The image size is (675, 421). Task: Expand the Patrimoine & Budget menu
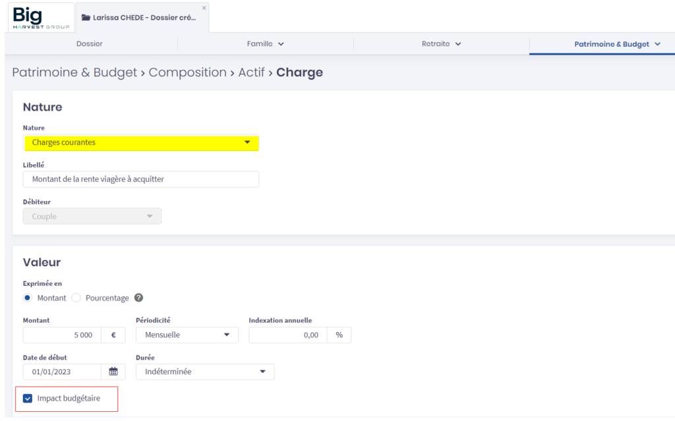click(x=616, y=44)
